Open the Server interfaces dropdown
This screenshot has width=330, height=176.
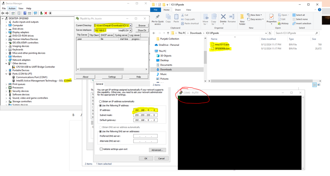point(130,30)
